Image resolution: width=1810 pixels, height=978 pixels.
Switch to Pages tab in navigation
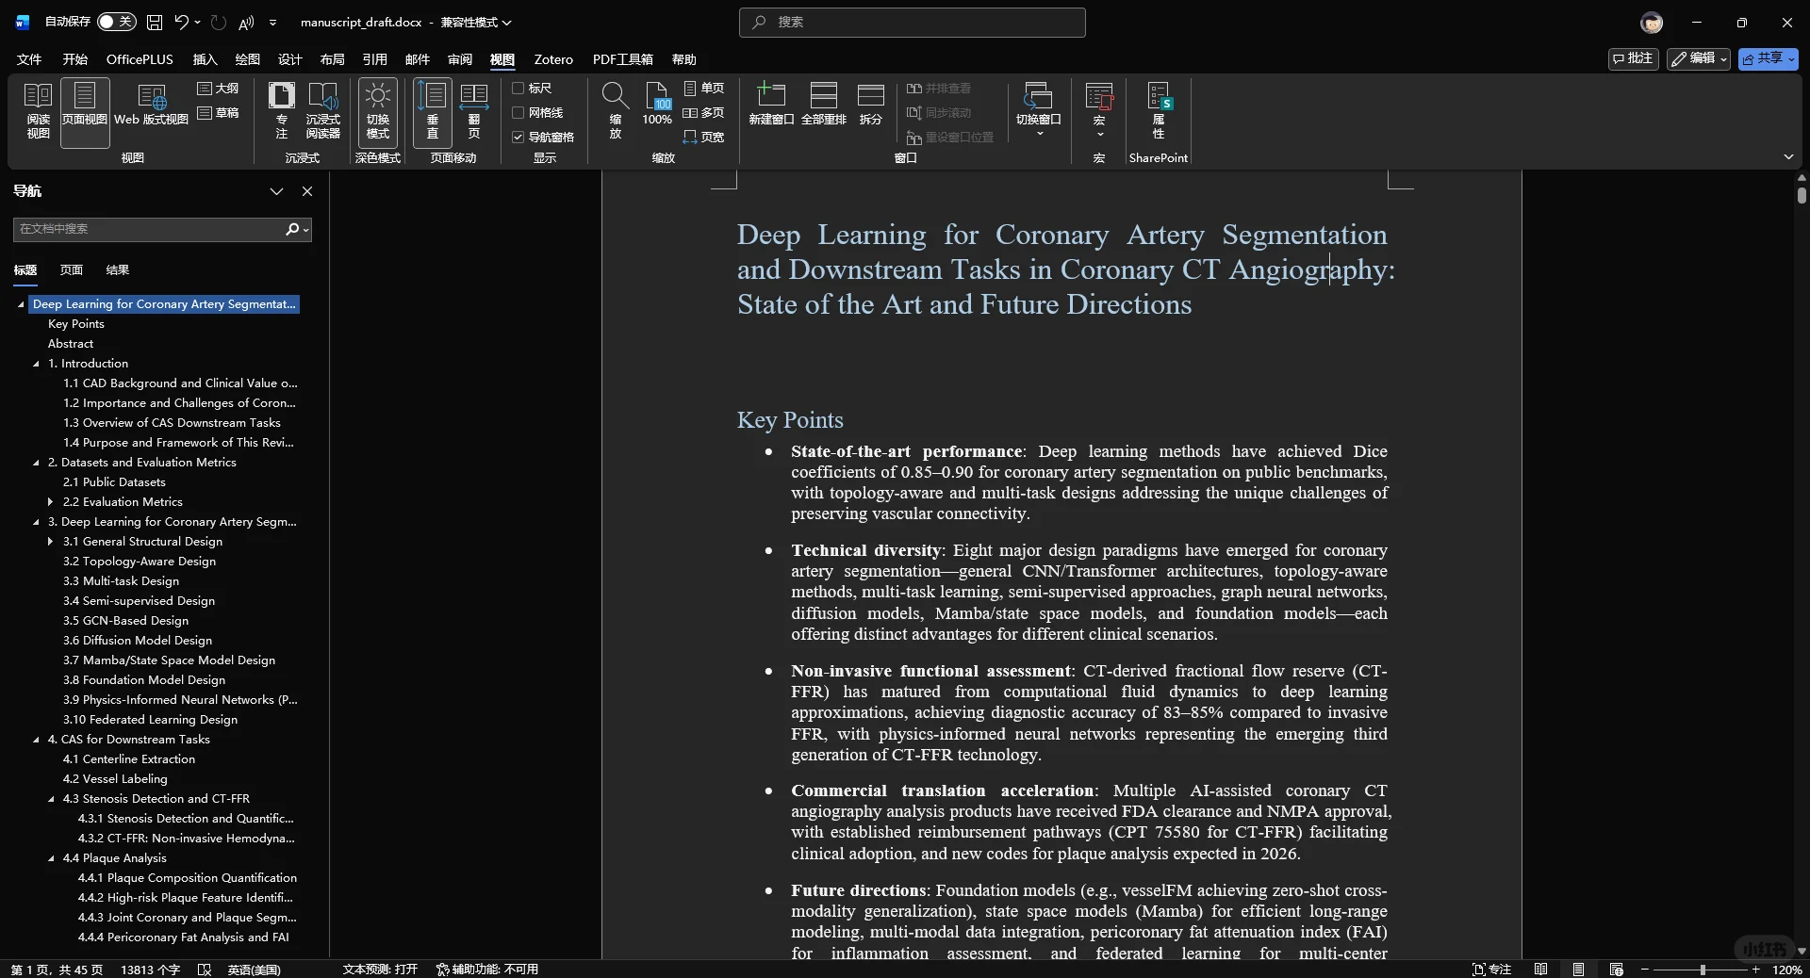[x=71, y=270]
